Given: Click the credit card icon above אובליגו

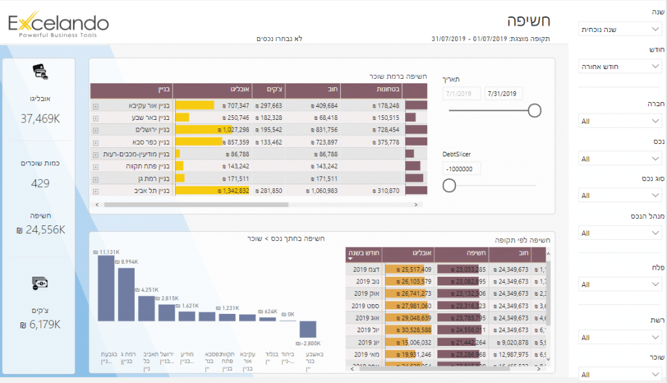Looking at the screenshot, I should click(40, 72).
